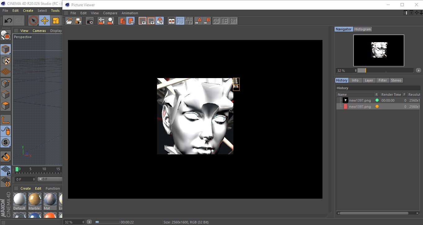This screenshot has height=225, width=423.
Task: Switch to Info tab
Action: (355, 80)
